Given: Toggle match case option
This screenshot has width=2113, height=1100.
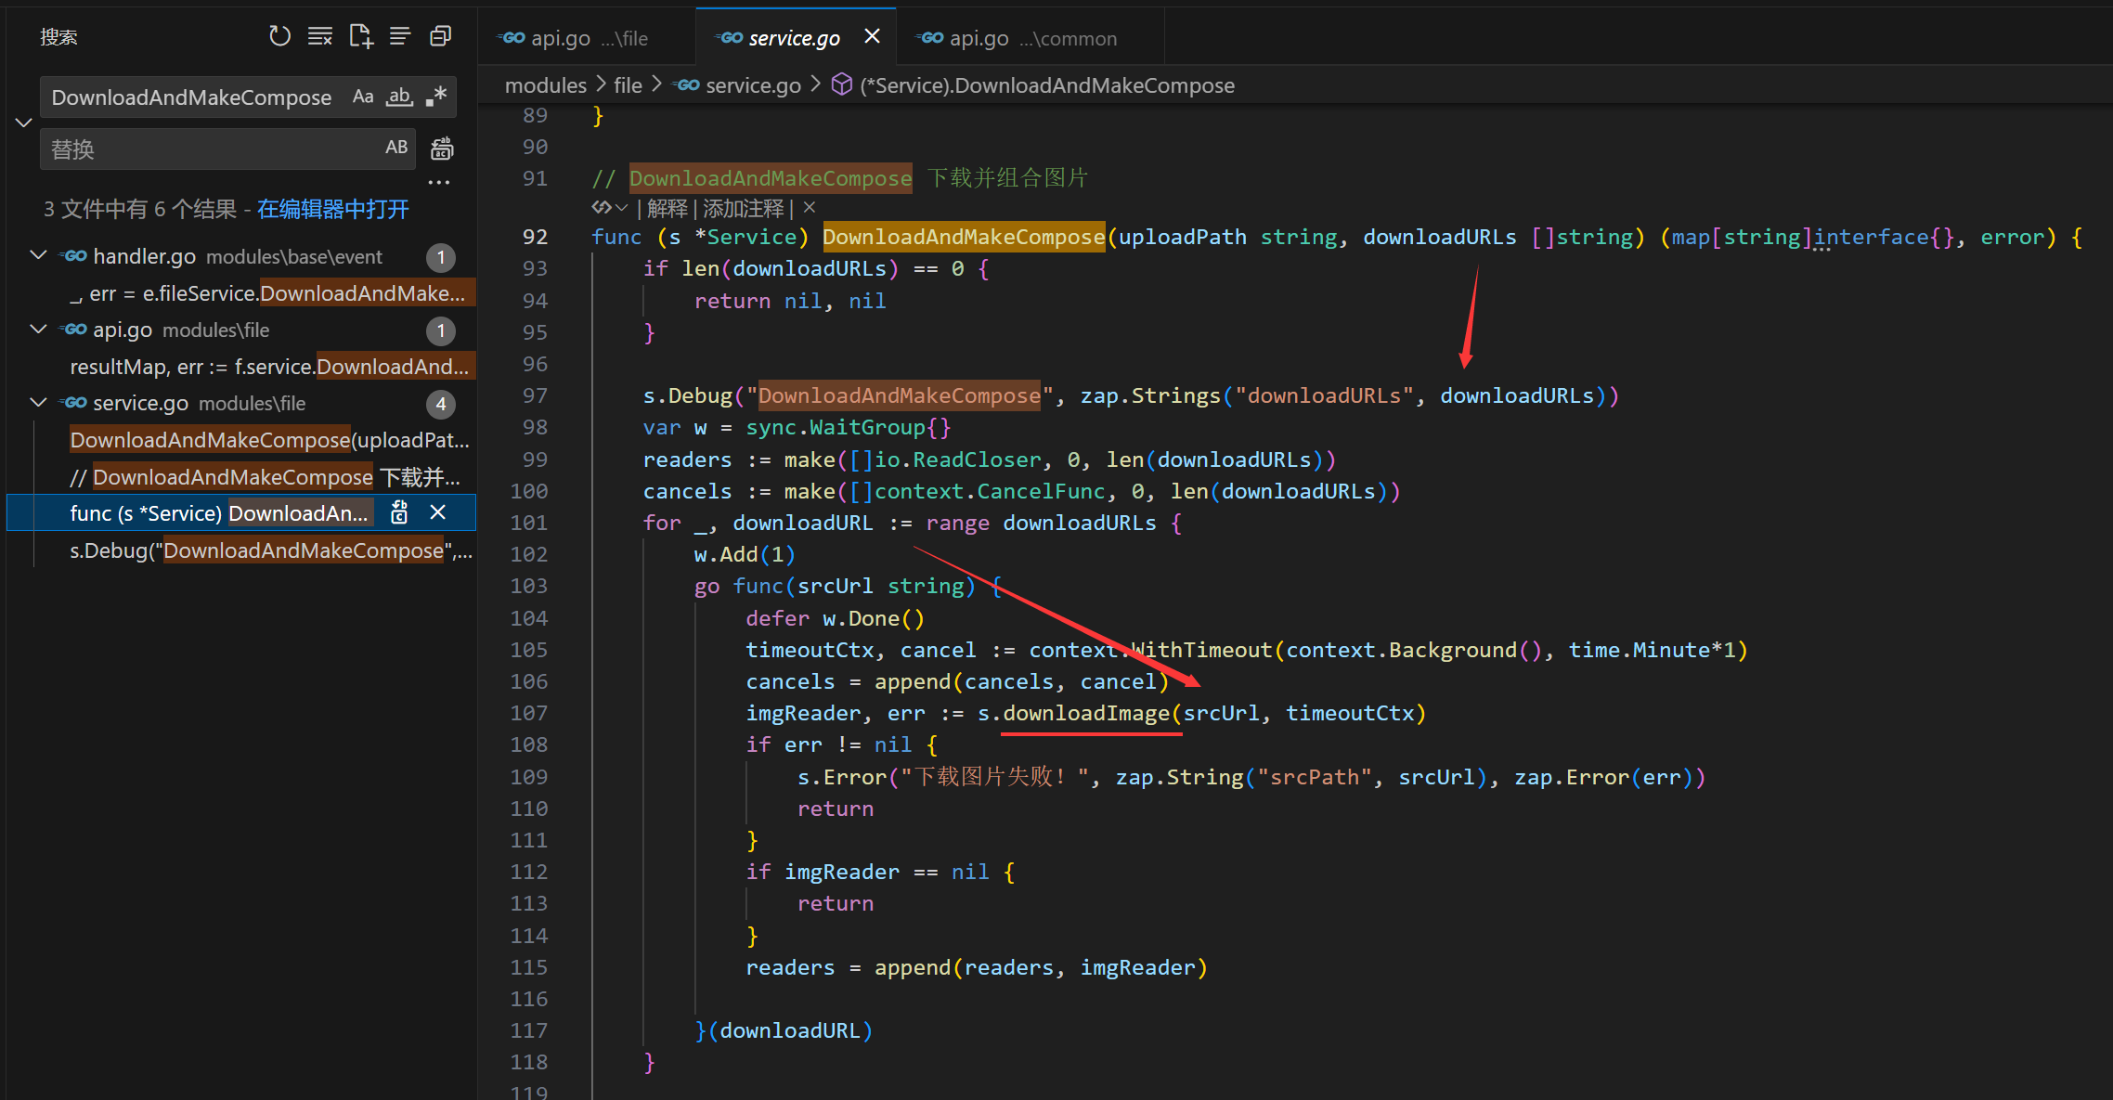Looking at the screenshot, I should pos(363,97).
